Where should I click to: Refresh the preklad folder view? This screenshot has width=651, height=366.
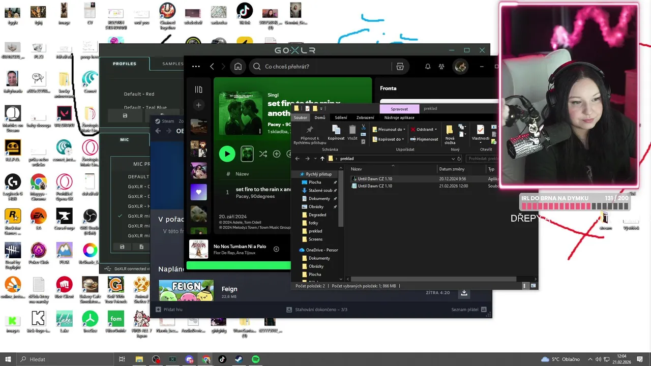coord(459,159)
